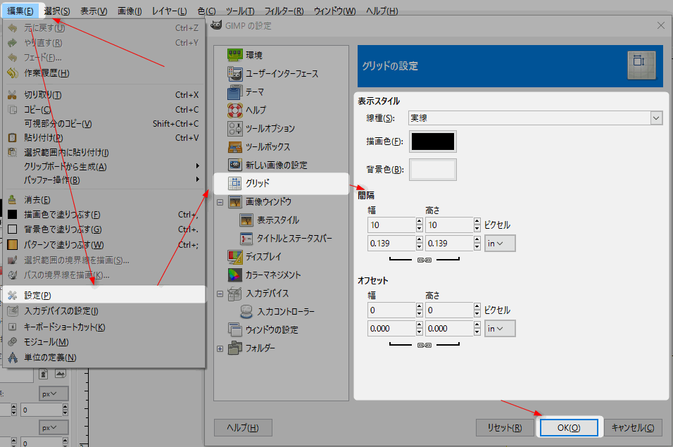Image resolution: width=673 pixels, height=447 pixels.
Task: Click the 間隔 pixel height field
Action: coord(449,225)
